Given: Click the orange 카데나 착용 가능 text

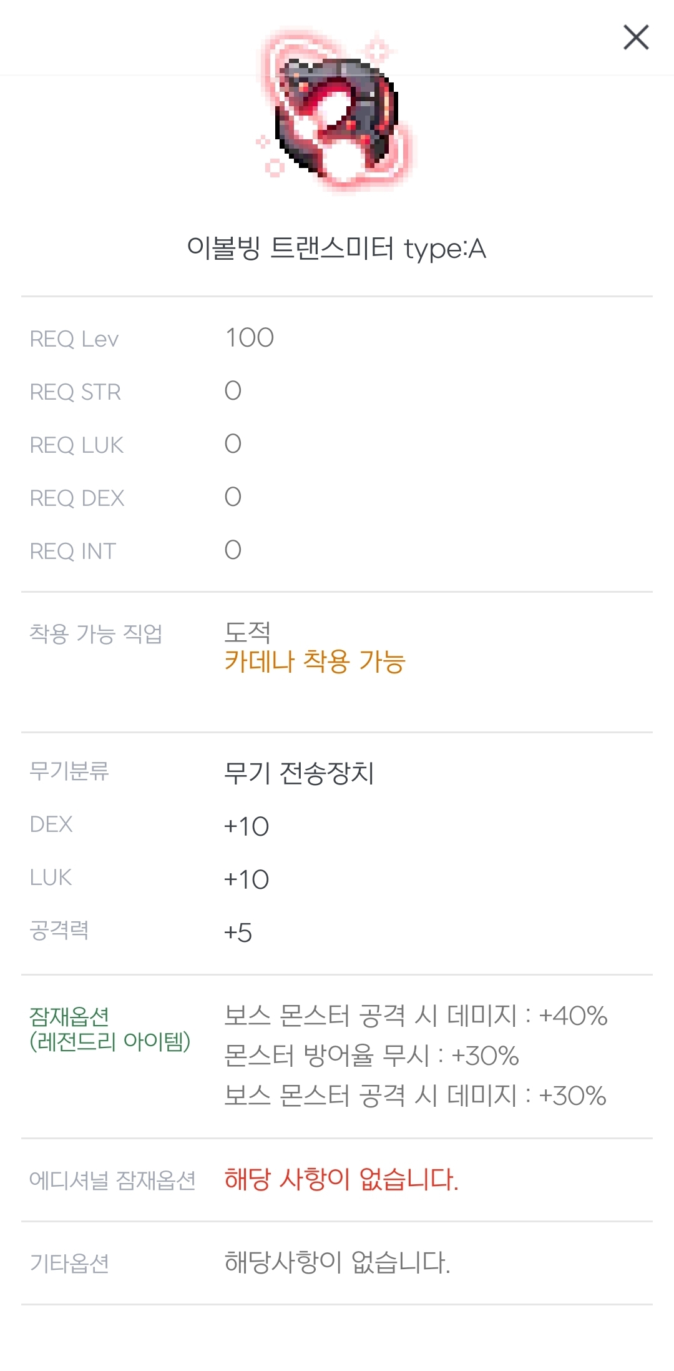Looking at the screenshot, I should click(x=315, y=661).
